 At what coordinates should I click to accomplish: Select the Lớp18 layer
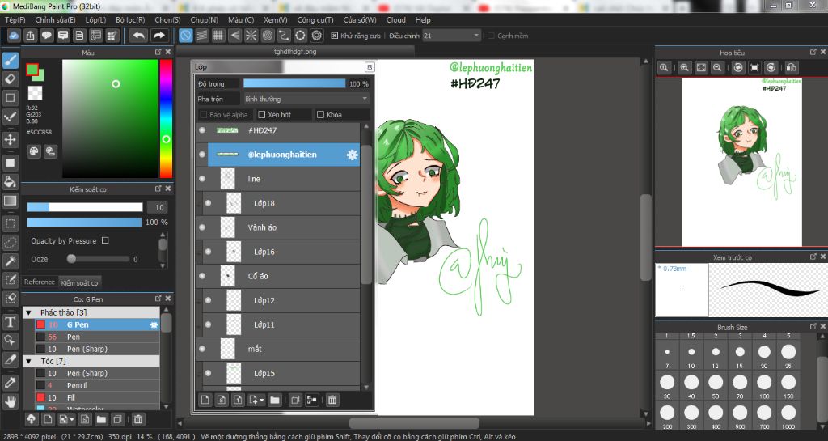278,203
